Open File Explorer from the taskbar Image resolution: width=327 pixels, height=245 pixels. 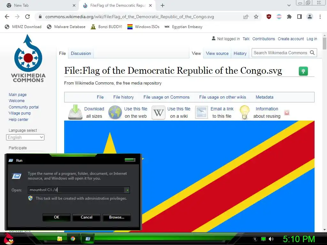[x=60, y=239]
